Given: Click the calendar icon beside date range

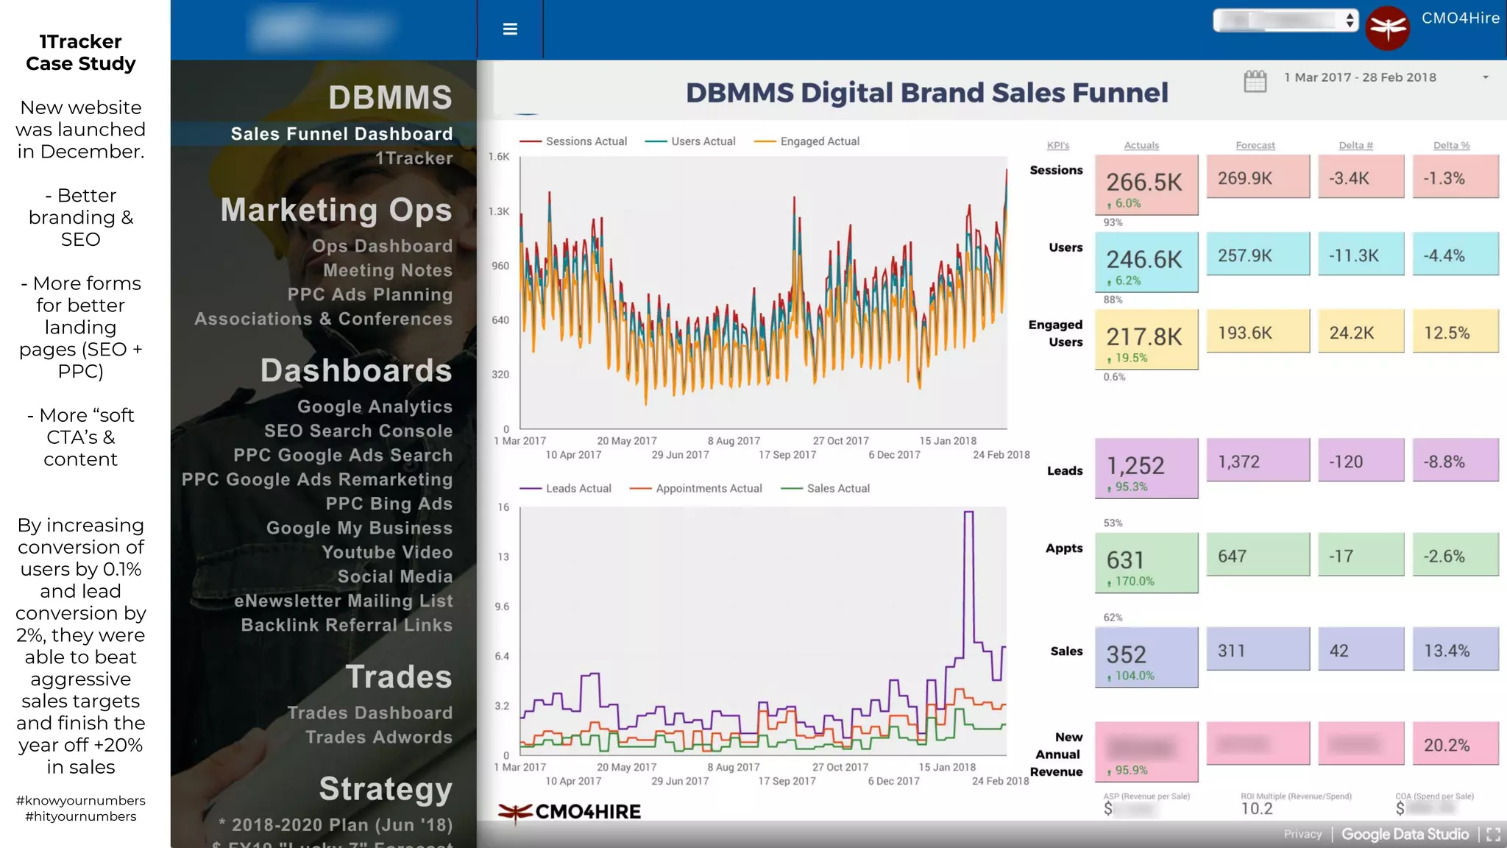Looking at the screenshot, I should (x=1255, y=80).
